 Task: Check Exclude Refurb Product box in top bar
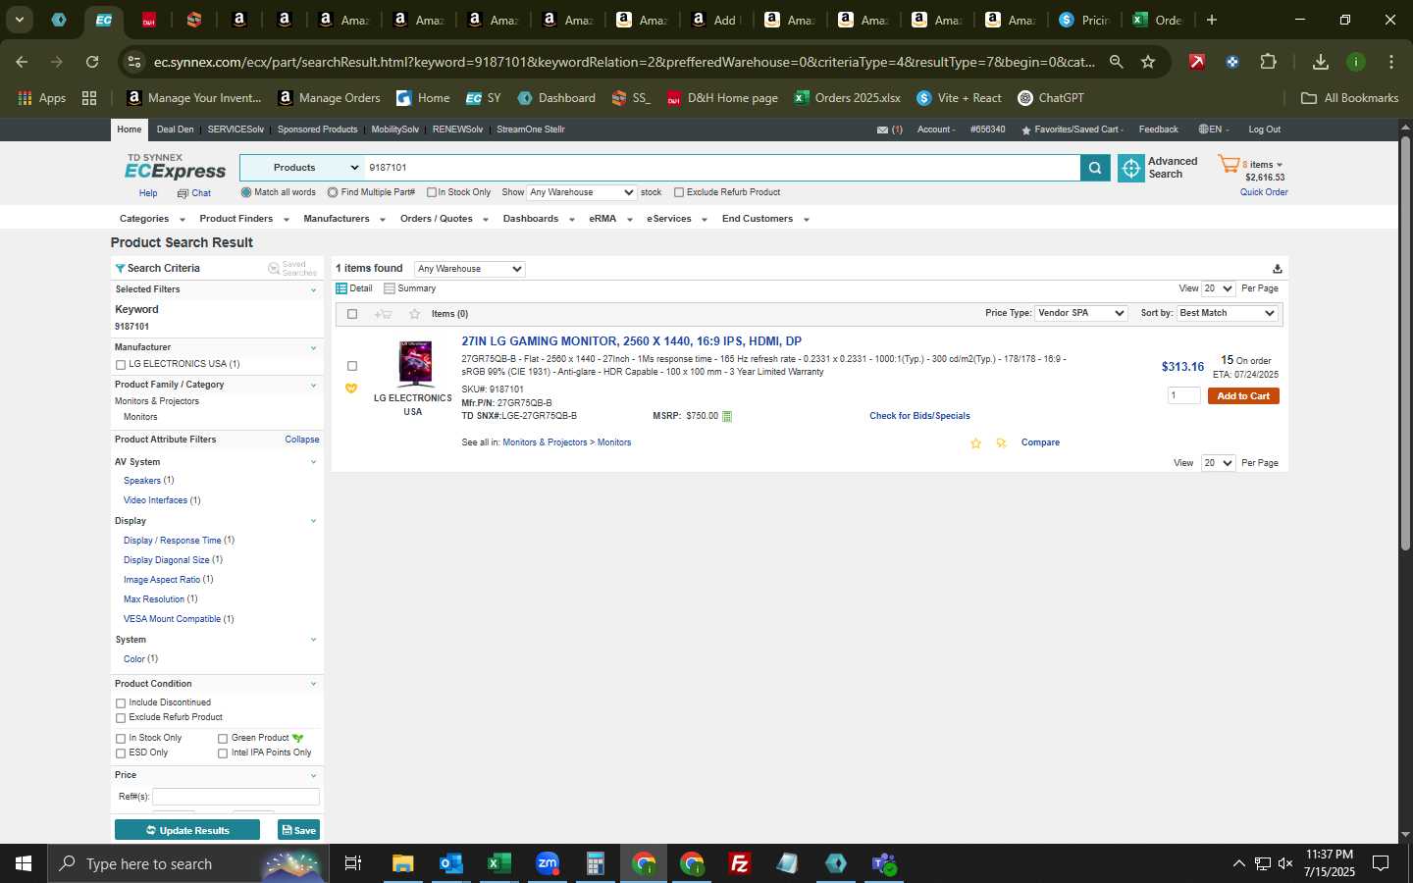pos(678,192)
